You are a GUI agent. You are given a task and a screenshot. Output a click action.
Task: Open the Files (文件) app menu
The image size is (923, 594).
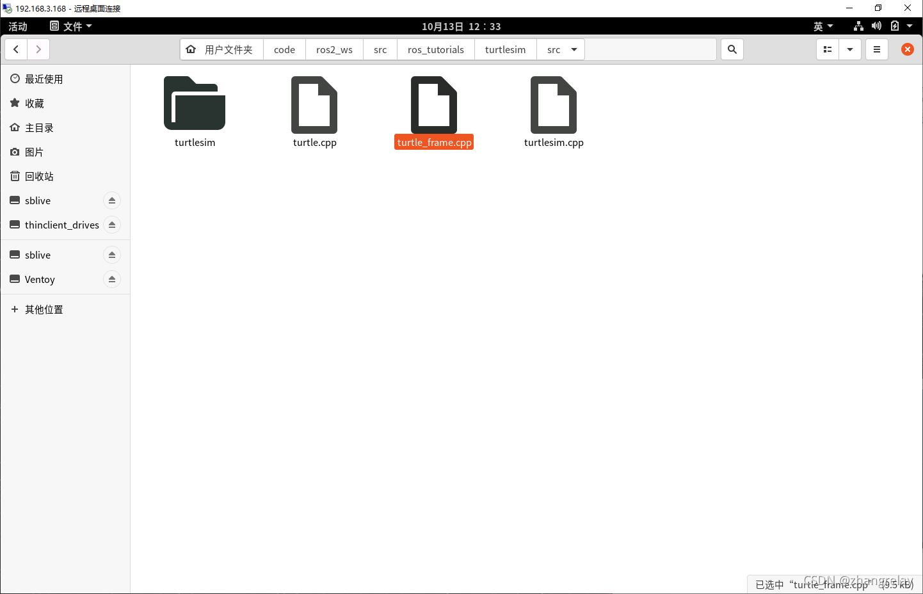pos(71,26)
